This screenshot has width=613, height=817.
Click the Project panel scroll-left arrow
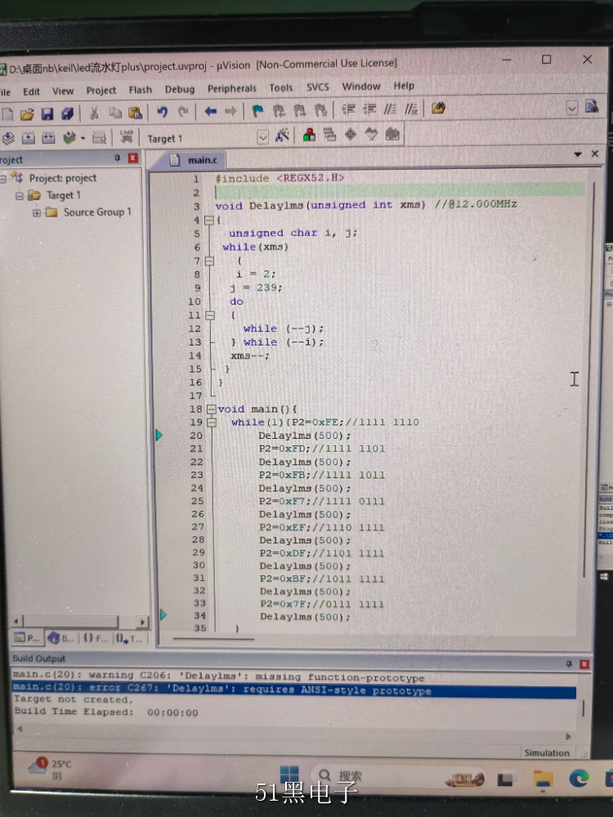coord(16,621)
